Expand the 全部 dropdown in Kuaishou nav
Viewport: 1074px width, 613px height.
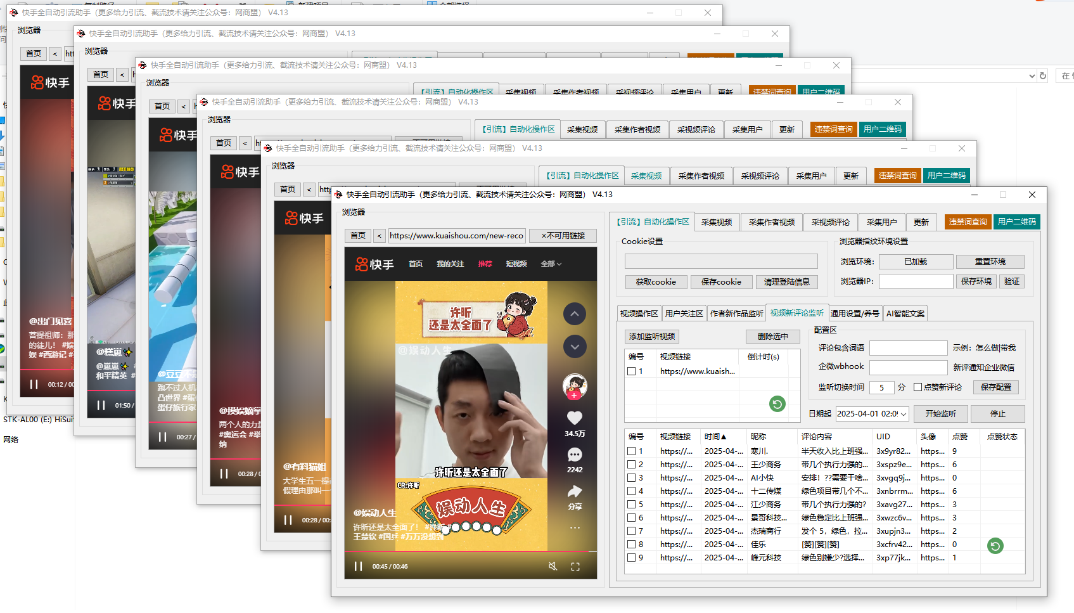coord(551,264)
